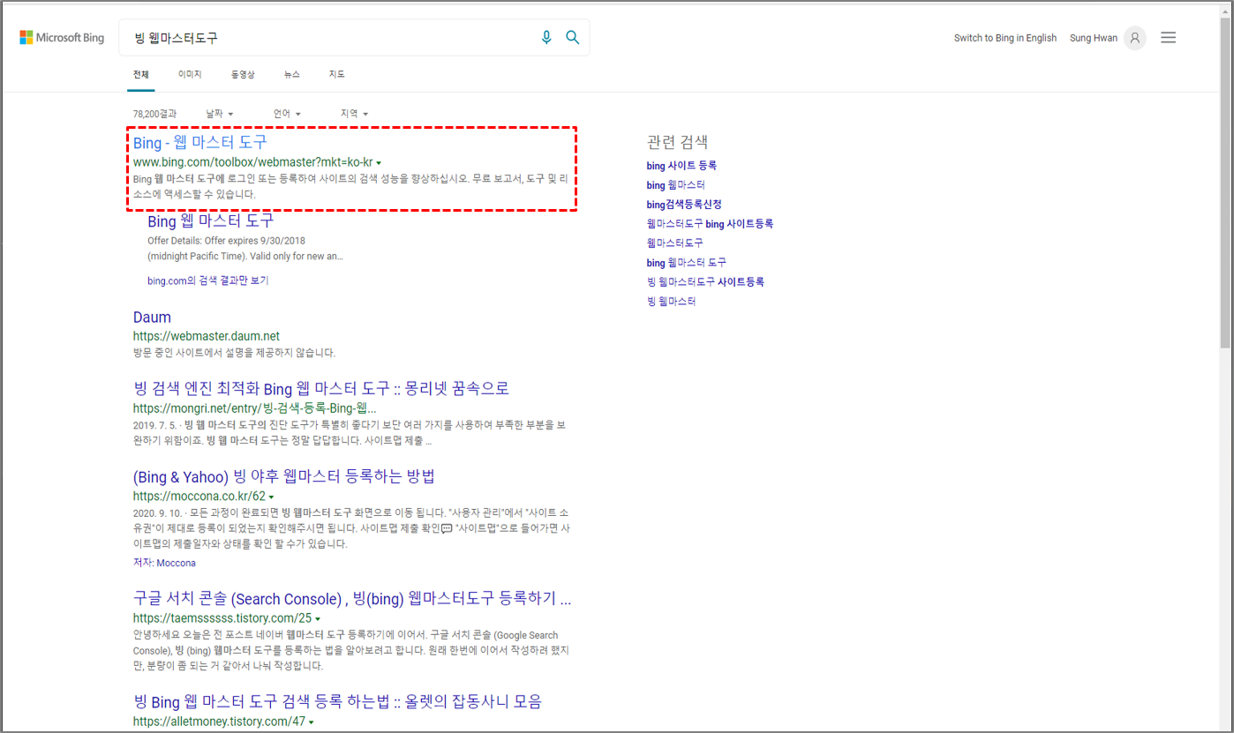Switch to the 전체 tab
Viewport: 1234px width, 733px height.
coord(141,75)
